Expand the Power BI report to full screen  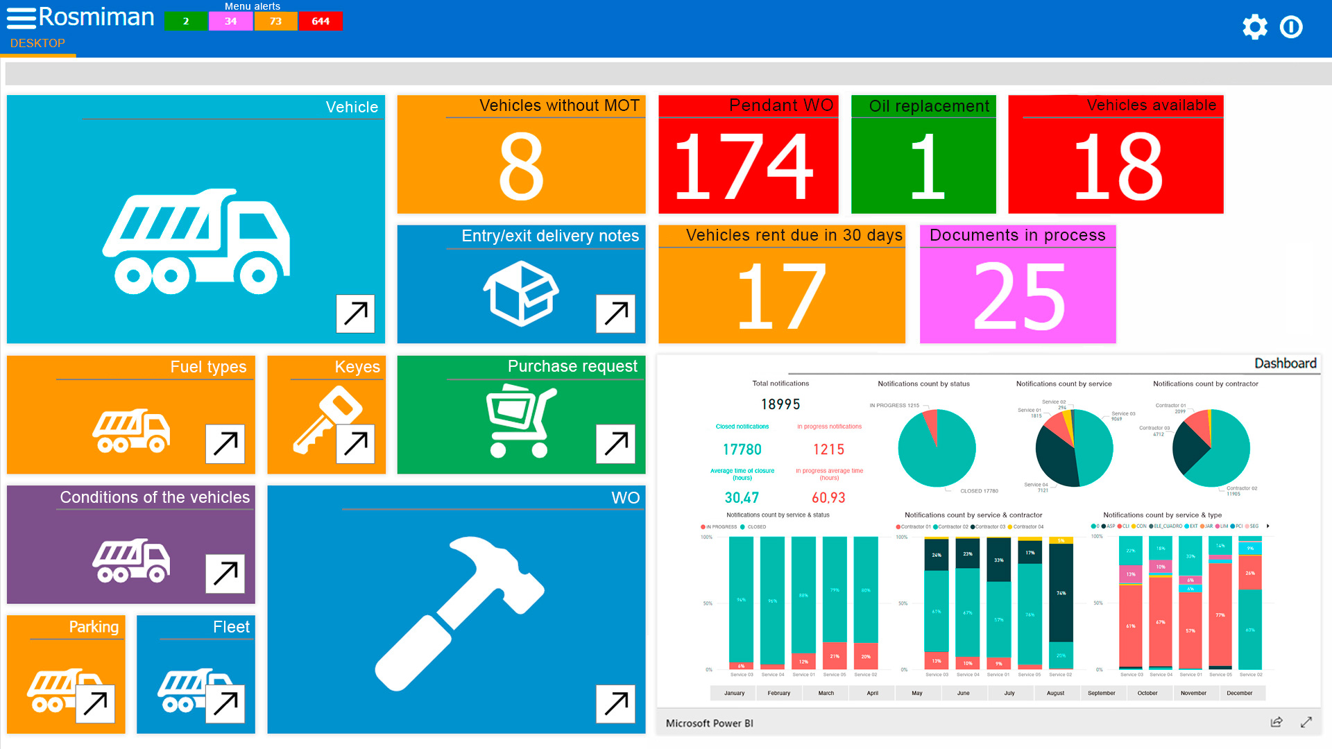[x=1307, y=722]
